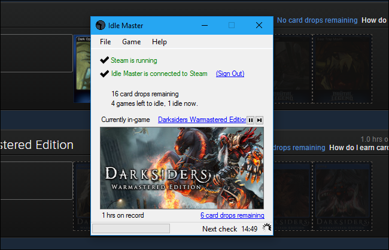Close the Idle Master window
The image size is (389, 250).
pyautogui.click(x=259, y=25)
